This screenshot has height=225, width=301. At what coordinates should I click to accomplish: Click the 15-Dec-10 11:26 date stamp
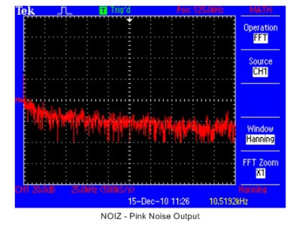[x=158, y=201]
